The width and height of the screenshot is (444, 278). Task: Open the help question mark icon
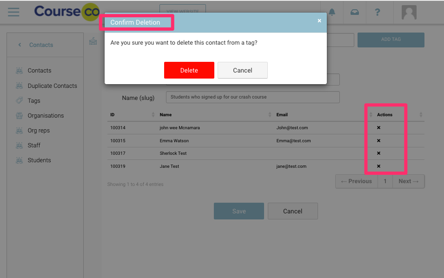(x=378, y=12)
